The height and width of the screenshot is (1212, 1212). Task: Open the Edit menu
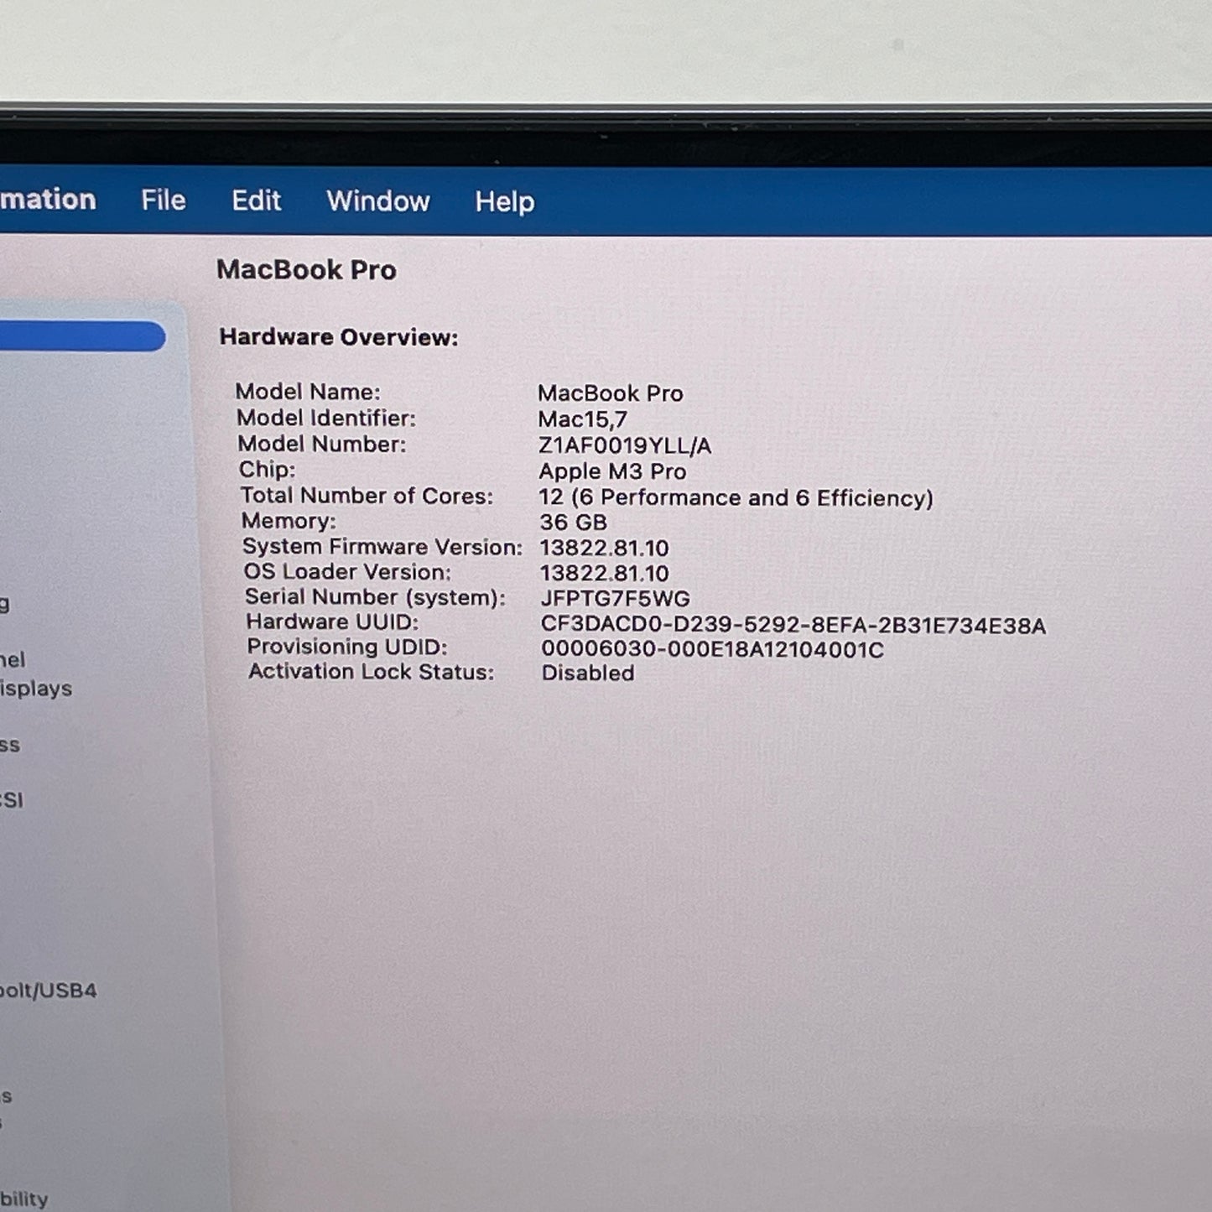[256, 201]
